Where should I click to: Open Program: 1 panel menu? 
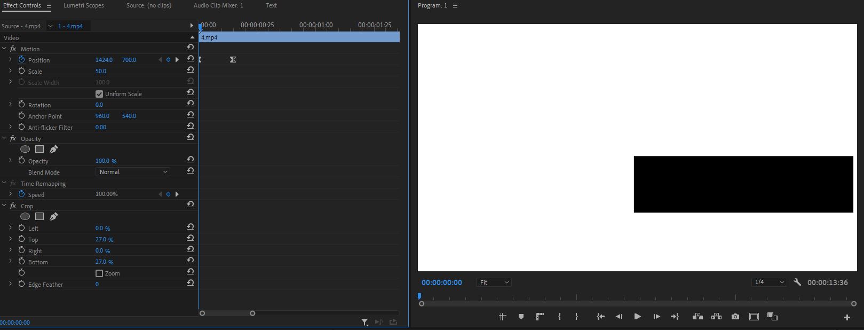pos(455,5)
